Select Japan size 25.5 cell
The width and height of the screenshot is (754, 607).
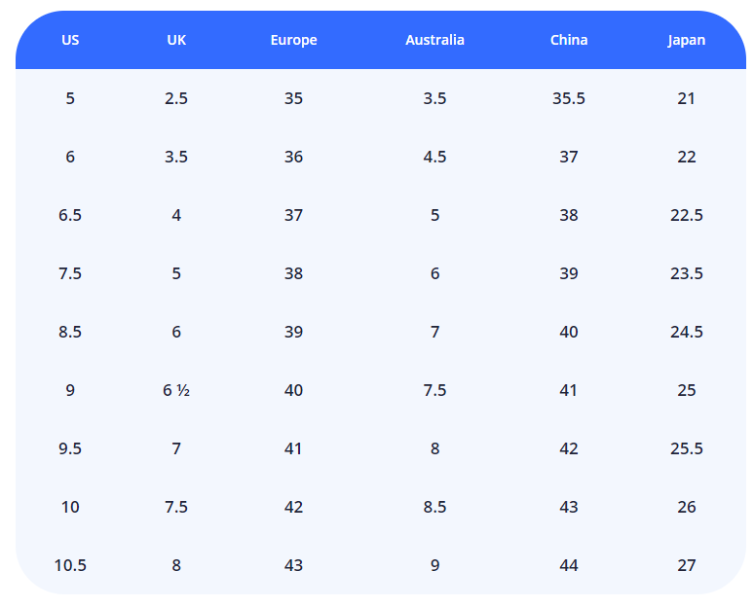tap(687, 448)
